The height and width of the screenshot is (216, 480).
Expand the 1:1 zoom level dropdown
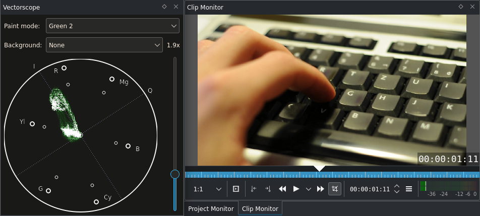click(208, 189)
